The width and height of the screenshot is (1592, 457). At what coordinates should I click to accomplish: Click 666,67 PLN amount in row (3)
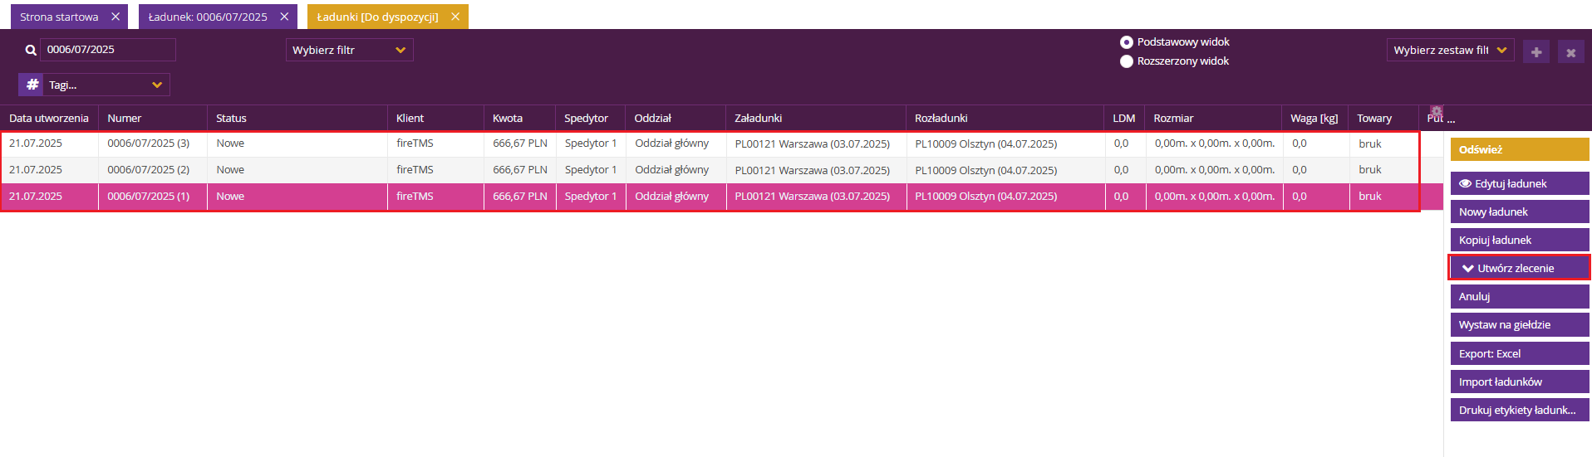point(520,143)
